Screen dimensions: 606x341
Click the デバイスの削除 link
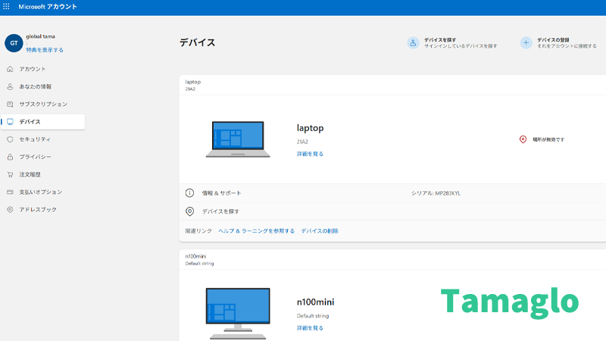tap(320, 230)
